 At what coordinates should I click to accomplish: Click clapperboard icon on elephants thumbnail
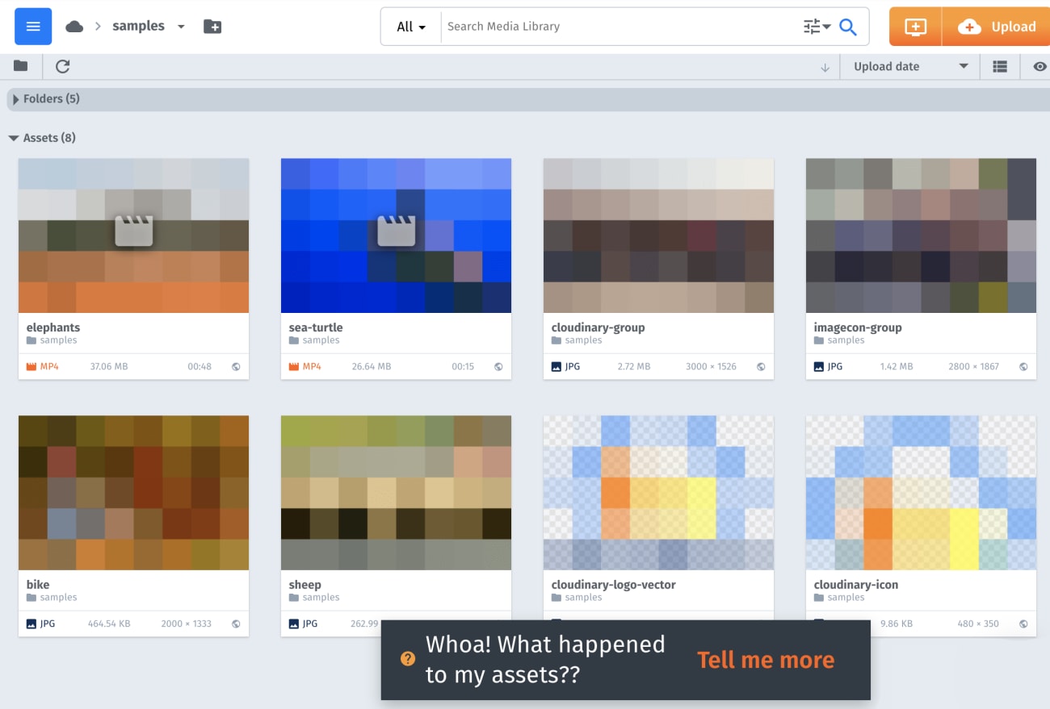(134, 231)
